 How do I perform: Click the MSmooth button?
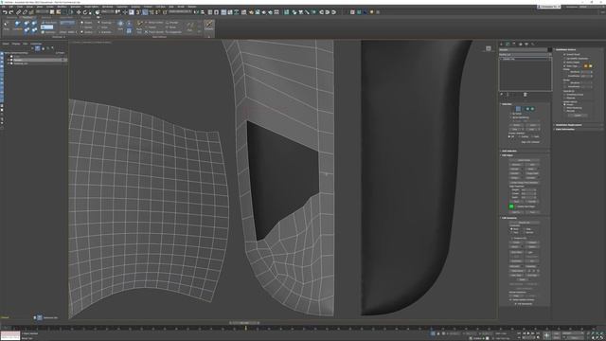pos(516,266)
